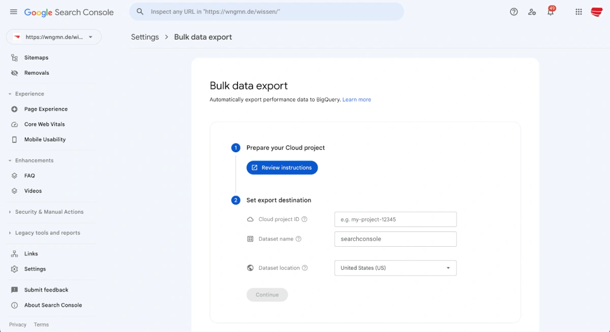Open the Learn more link about BigQuery export
Image resolution: width=610 pixels, height=332 pixels.
click(356, 99)
